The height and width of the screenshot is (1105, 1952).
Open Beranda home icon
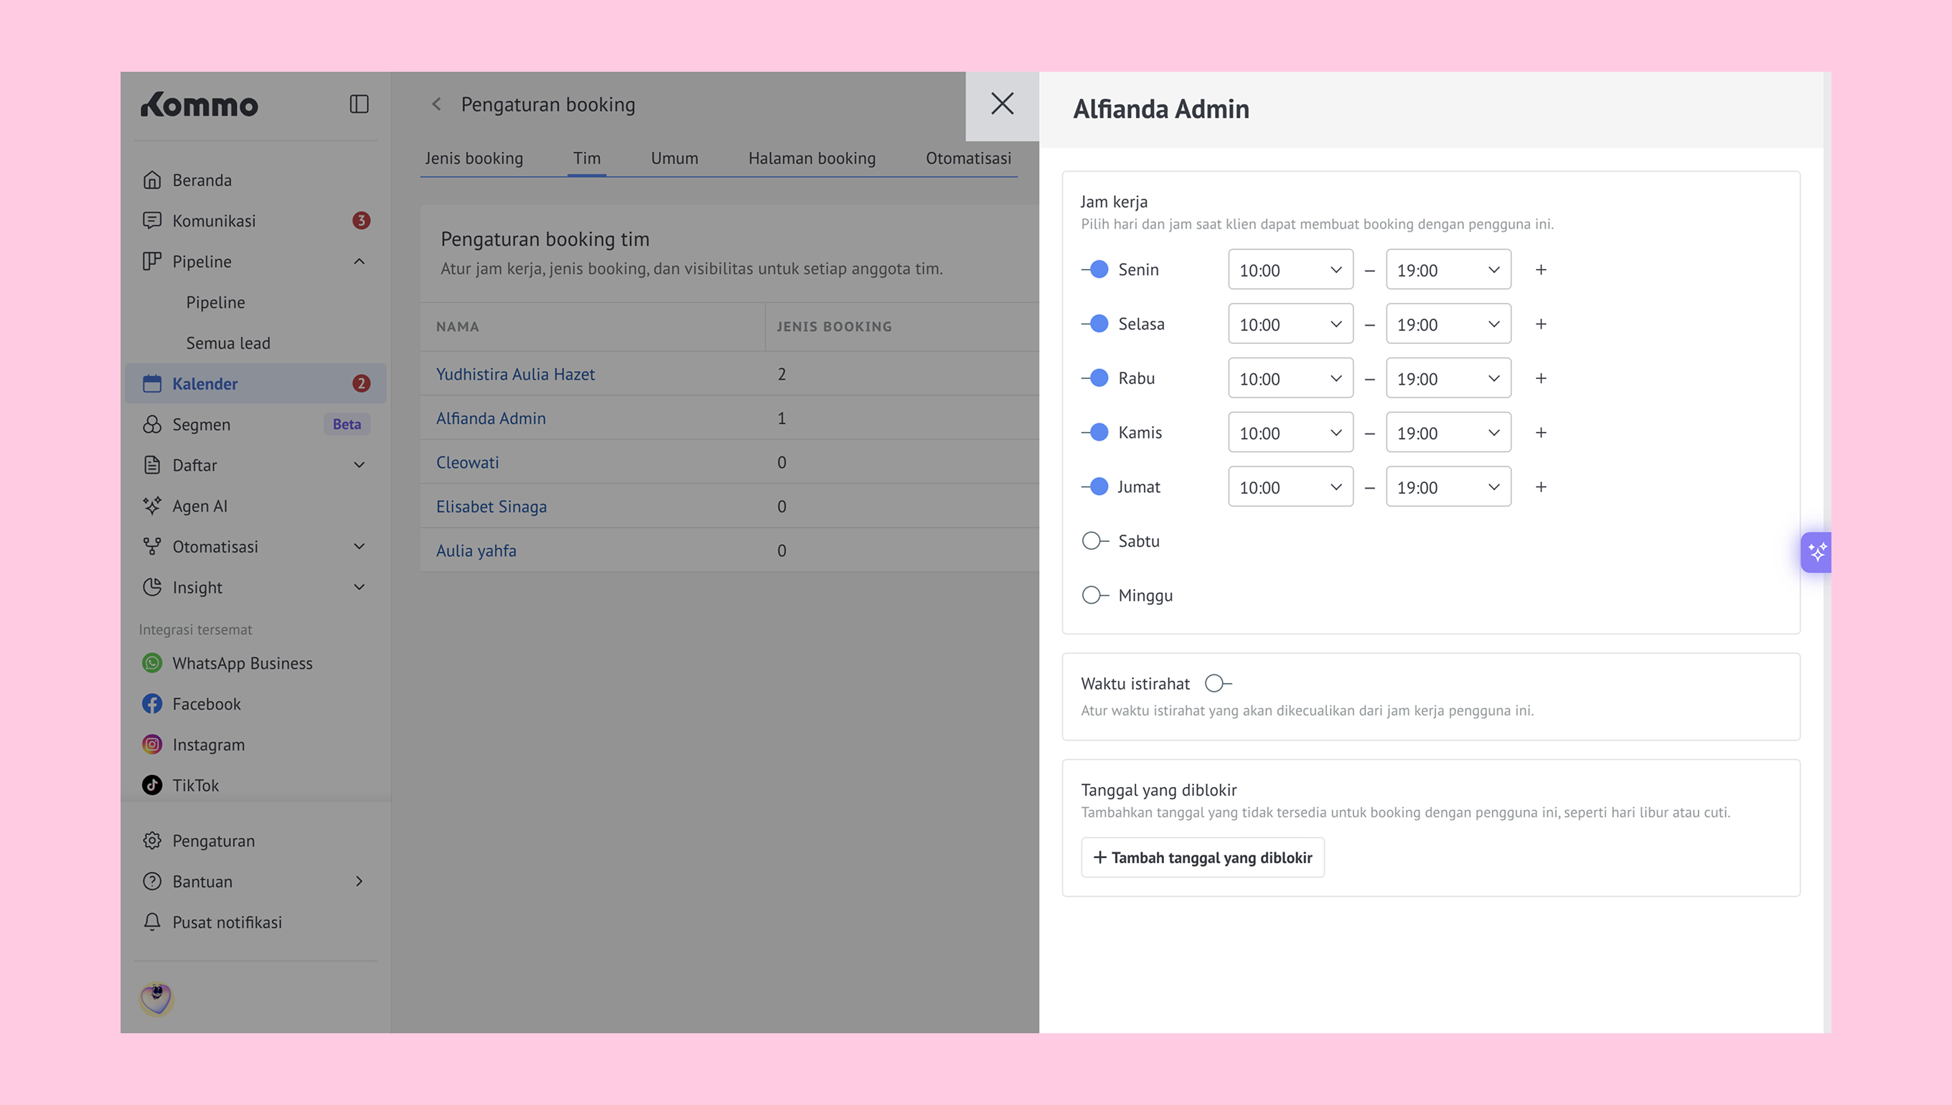click(x=152, y=180)
